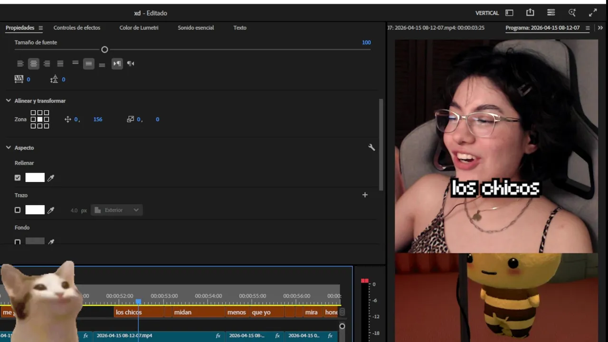The height and width of the screenshot is (342, 608).
Task: Enable the Trazo stroke checkbox
Action: (18, 210)
